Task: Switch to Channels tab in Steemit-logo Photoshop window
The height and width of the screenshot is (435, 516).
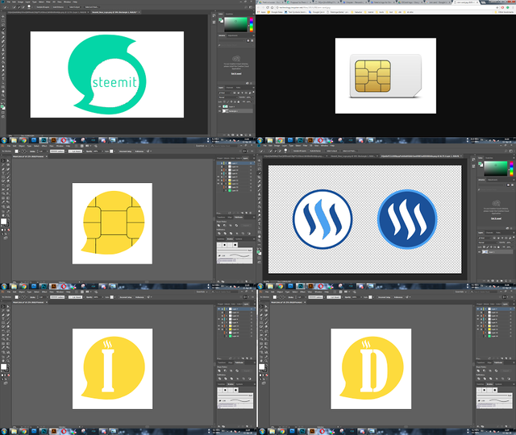Action: (230, 88)
